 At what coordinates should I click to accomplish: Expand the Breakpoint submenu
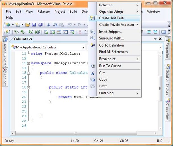pos(114,59)
